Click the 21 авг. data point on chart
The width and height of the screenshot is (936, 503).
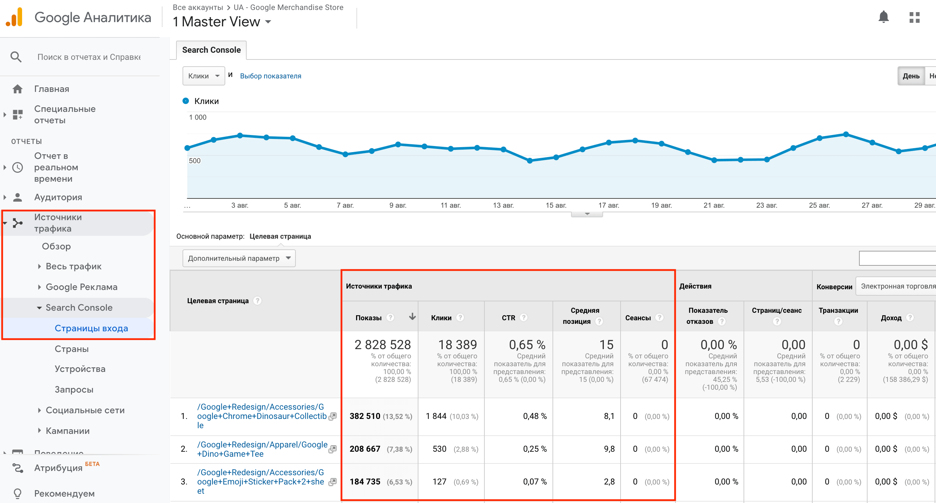click(x=714, y=160)
